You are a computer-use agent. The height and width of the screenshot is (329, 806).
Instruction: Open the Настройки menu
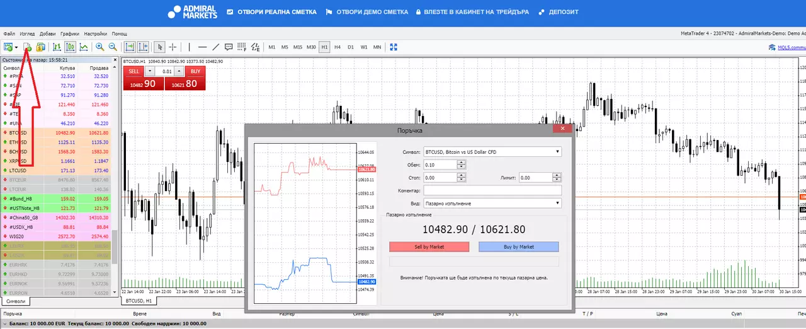(95, 33)
